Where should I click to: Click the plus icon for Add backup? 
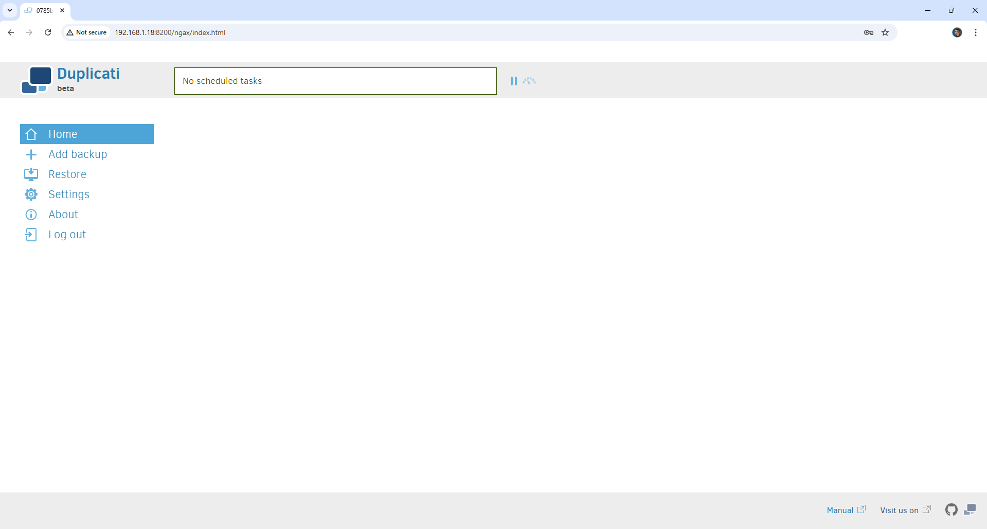click(x=31, y=154)
